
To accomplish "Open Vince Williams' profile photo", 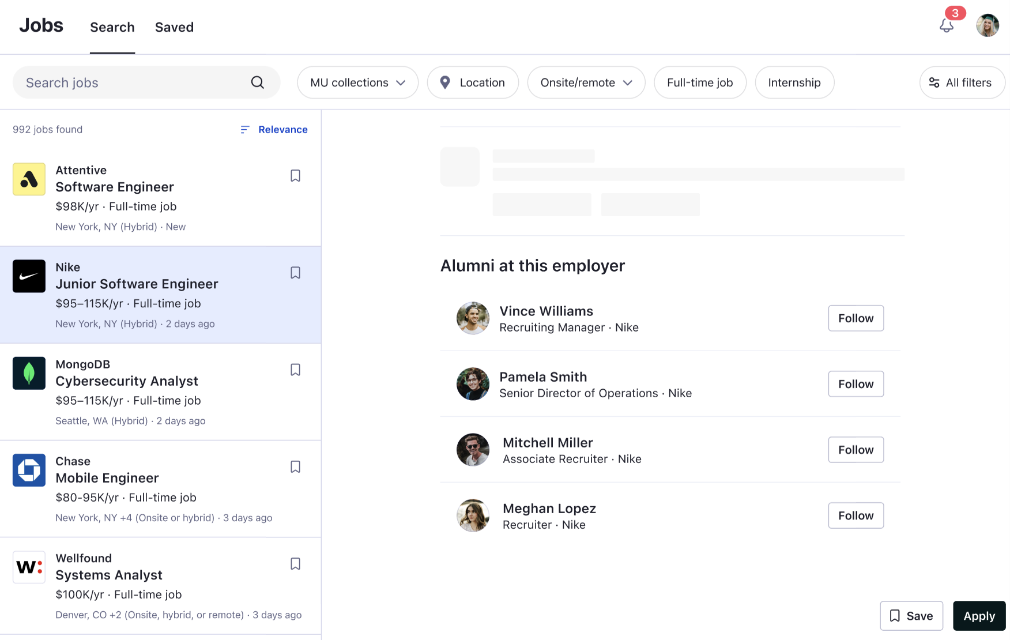I will [473, 318].
